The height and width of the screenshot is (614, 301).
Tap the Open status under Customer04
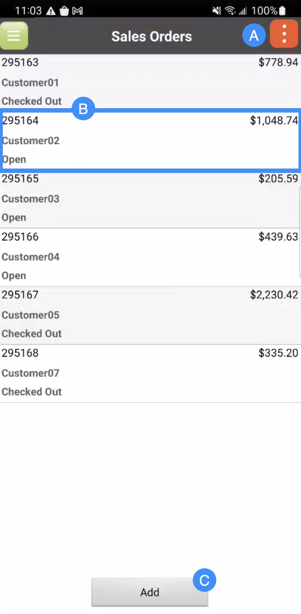14,276
